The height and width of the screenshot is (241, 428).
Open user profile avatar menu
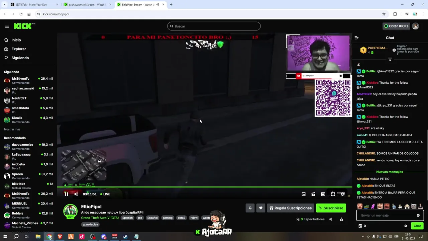pos(415,26)
